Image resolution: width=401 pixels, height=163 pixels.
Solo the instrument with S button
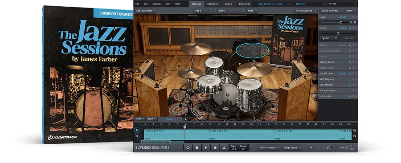(x=351, y=22)
